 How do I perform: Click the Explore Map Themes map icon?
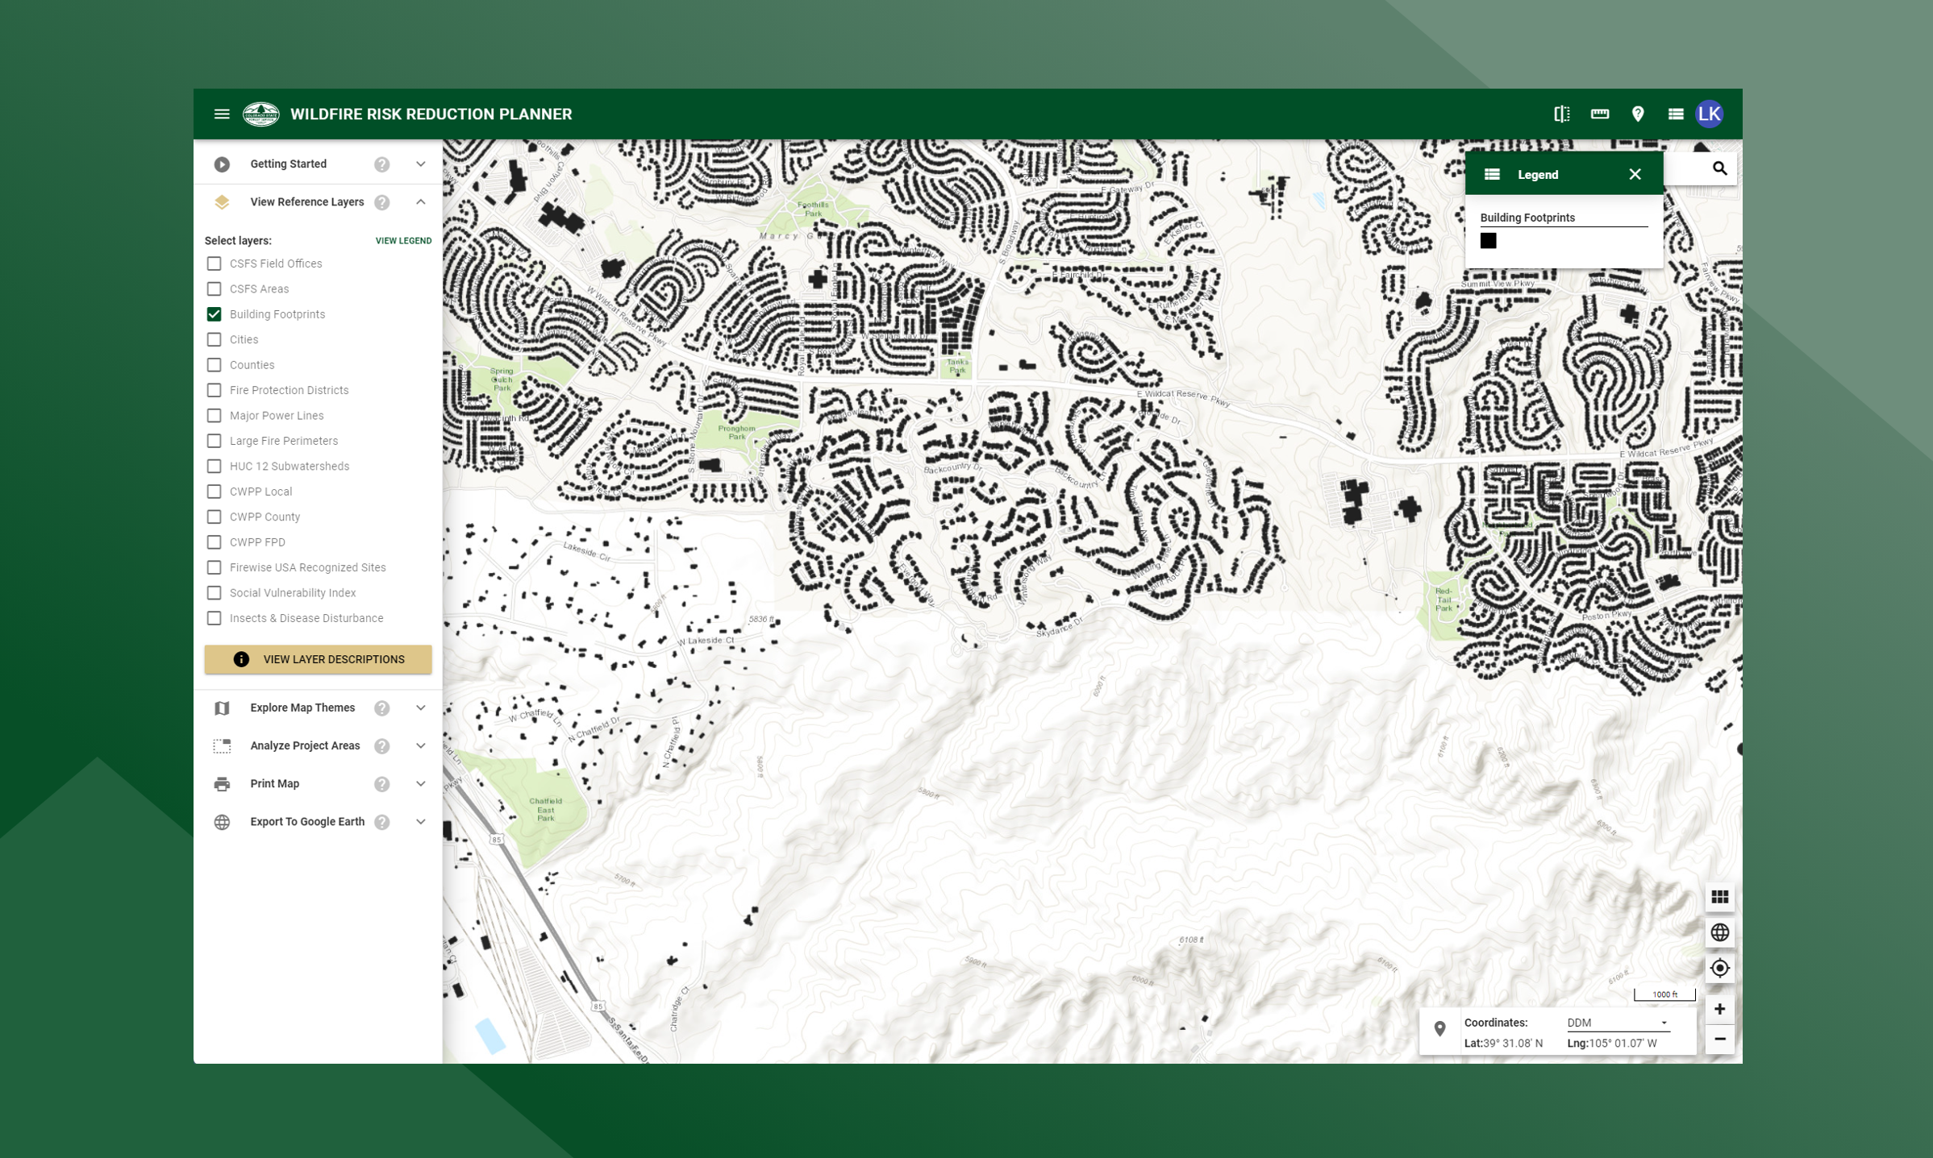click(x=222, y=708)
